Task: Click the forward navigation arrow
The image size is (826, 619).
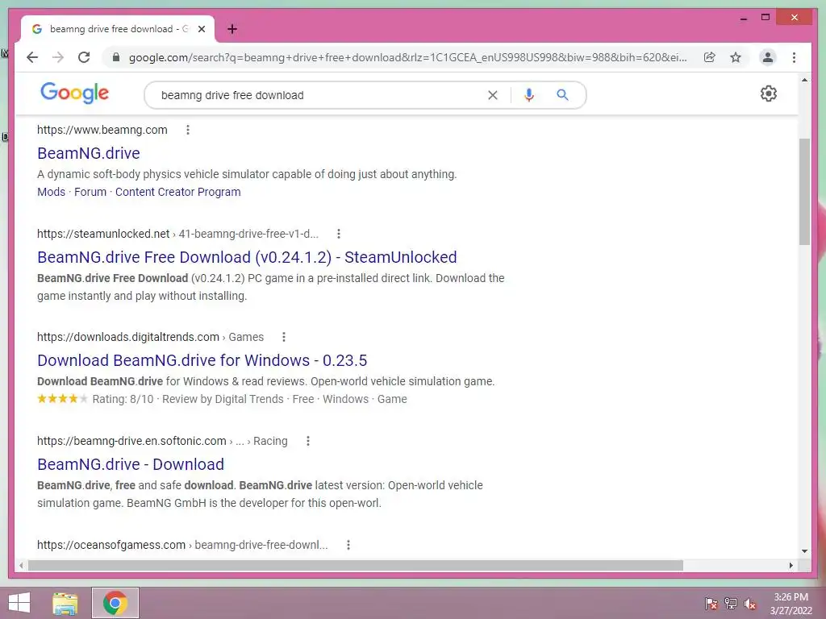Action: click(58, 57)
